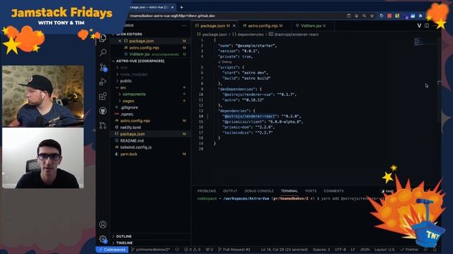Screen dimensions: 453x254
Task: Click the red browser extension icon
Action: pos(389,16)
